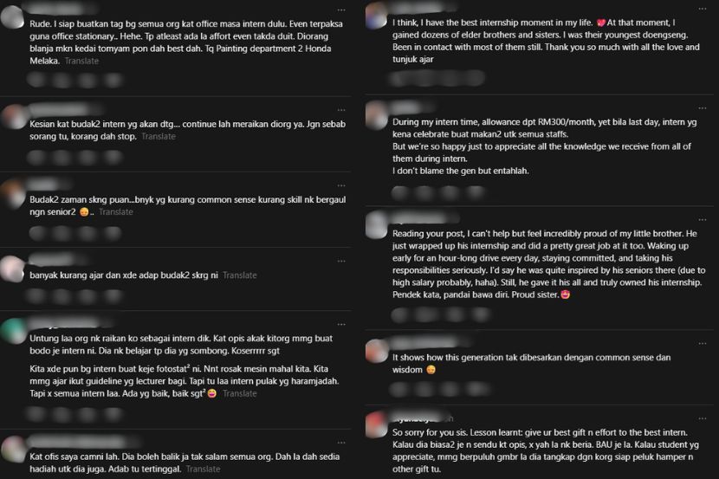Translate the 'Kesian kat budak2 intern' comment

pos(159,137)
